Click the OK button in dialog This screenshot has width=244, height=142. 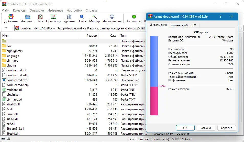(185, 128)
